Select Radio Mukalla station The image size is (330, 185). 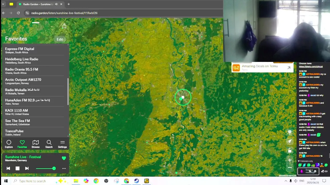pos(35,91)
